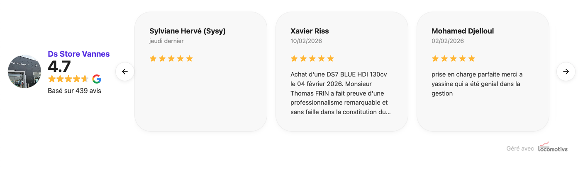Click "jeudi dernier" date on Sylviane's review
This screenshot has height=170, width=578.
(x=166, y=41)
